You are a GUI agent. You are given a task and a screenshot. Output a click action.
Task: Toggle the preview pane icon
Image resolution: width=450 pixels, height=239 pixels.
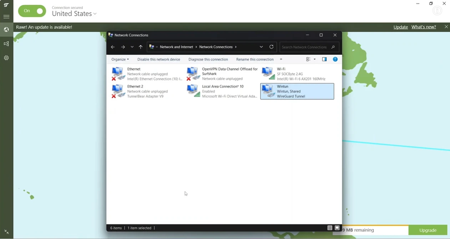pos(324,59)
